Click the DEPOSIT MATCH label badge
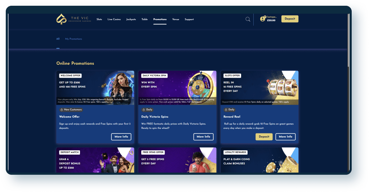 (x=70, y=152)
